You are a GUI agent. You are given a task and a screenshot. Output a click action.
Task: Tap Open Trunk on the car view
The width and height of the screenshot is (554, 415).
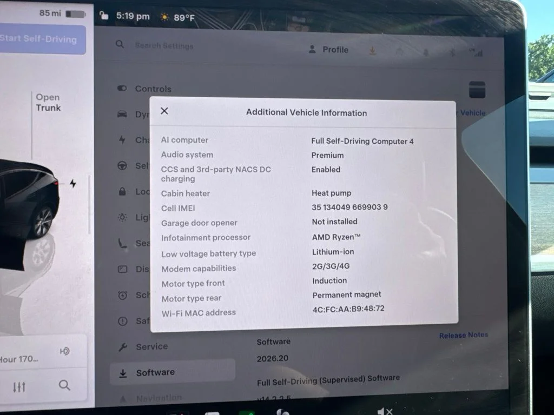tap(48, 102)
